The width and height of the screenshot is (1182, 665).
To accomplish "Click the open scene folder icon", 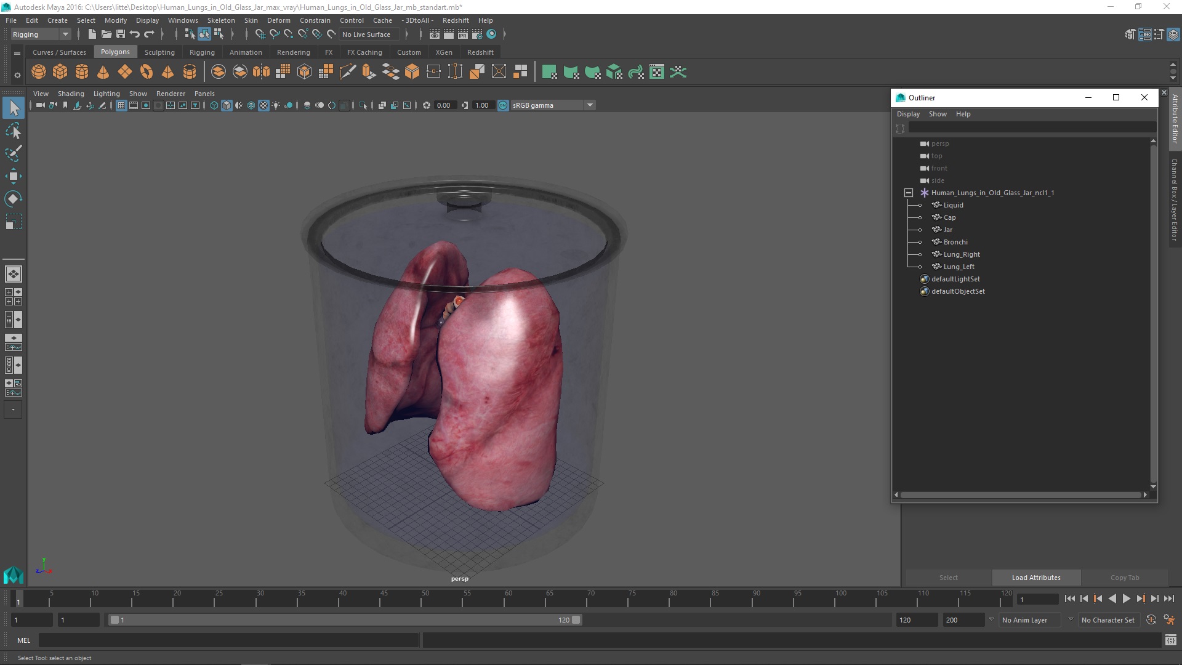I will tap(106, 34).
